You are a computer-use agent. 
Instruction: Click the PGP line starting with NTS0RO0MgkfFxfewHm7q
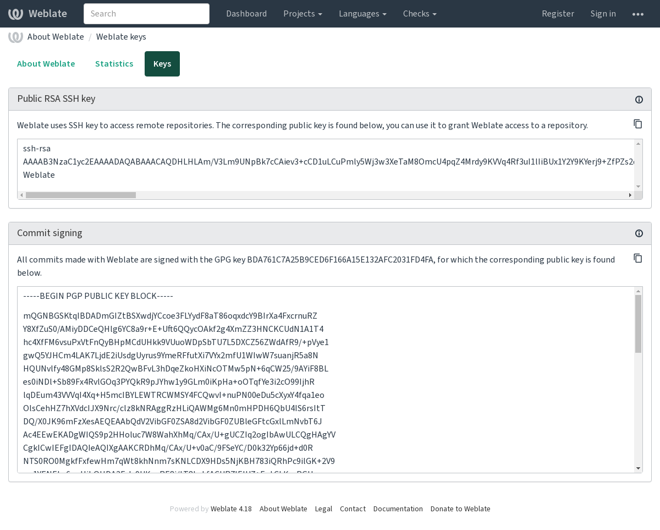point(179,461)
